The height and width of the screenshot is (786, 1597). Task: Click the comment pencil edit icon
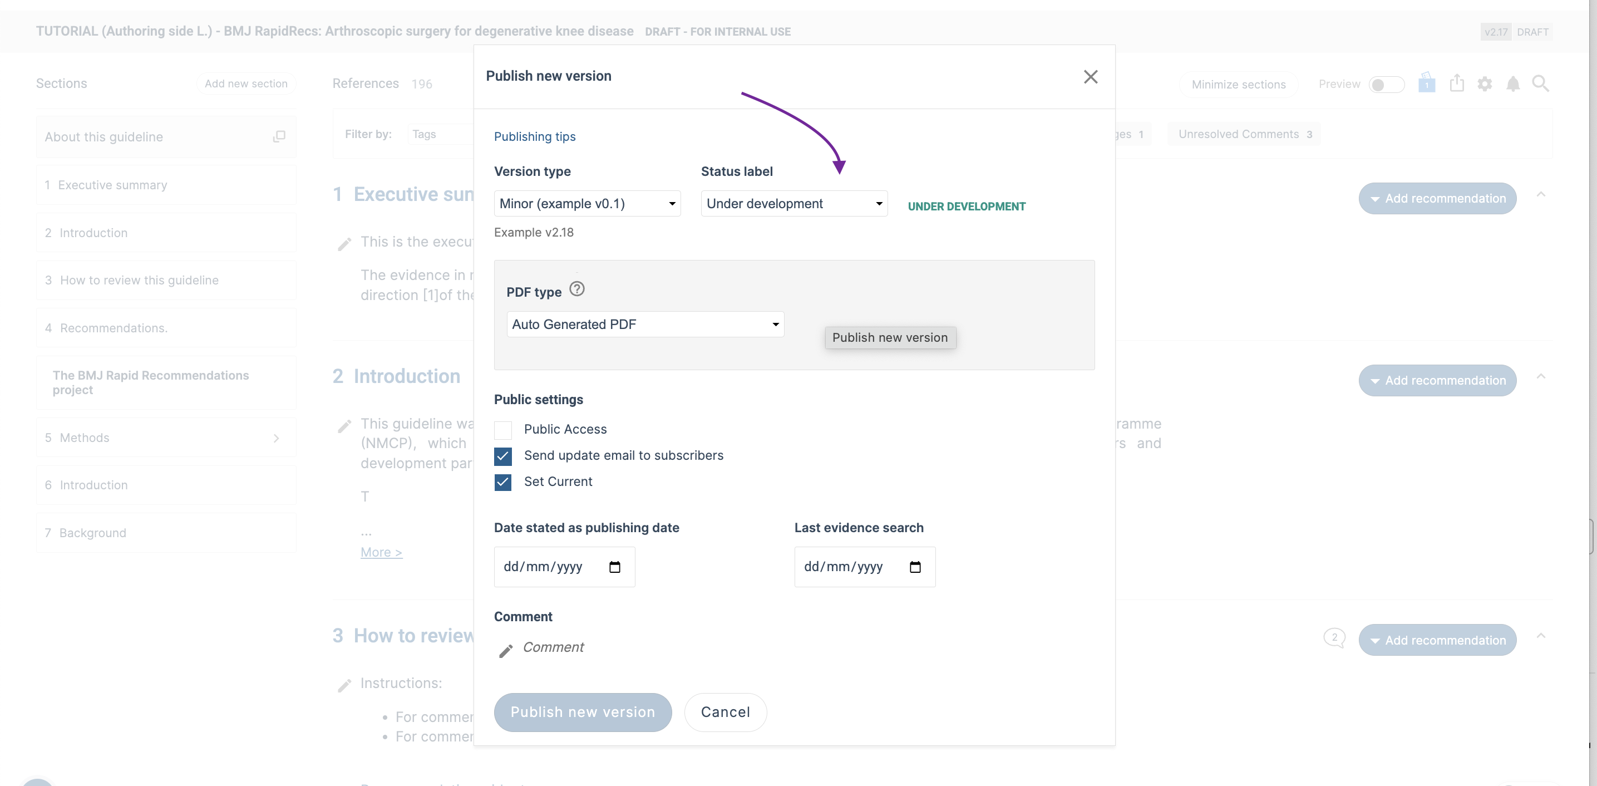point(506,650)
